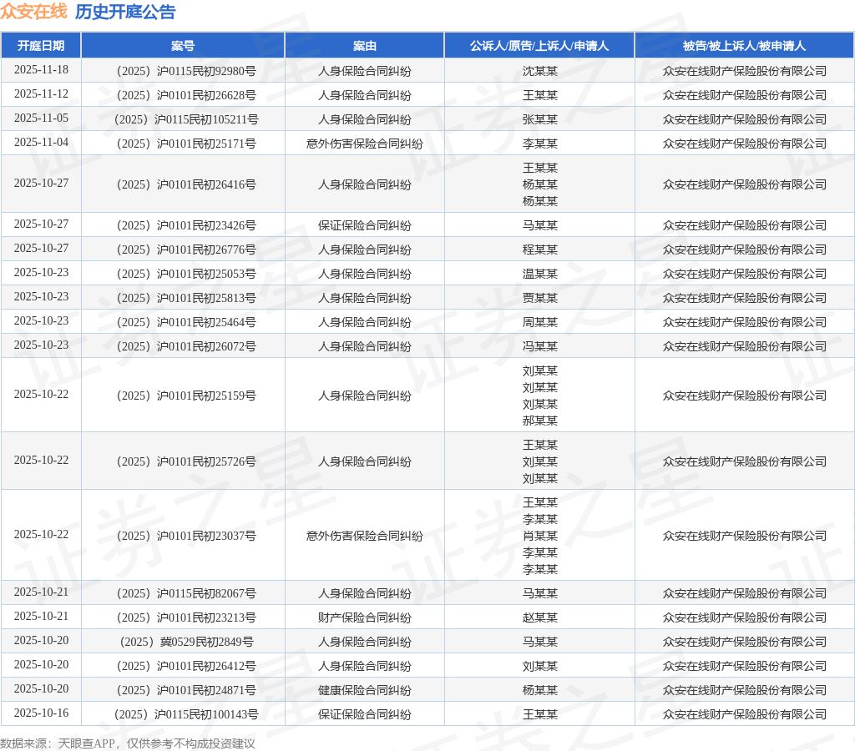Screen dimensions: 855x751
Task: Select the date 2025-11-18
Action: click(x=42, y=70)
